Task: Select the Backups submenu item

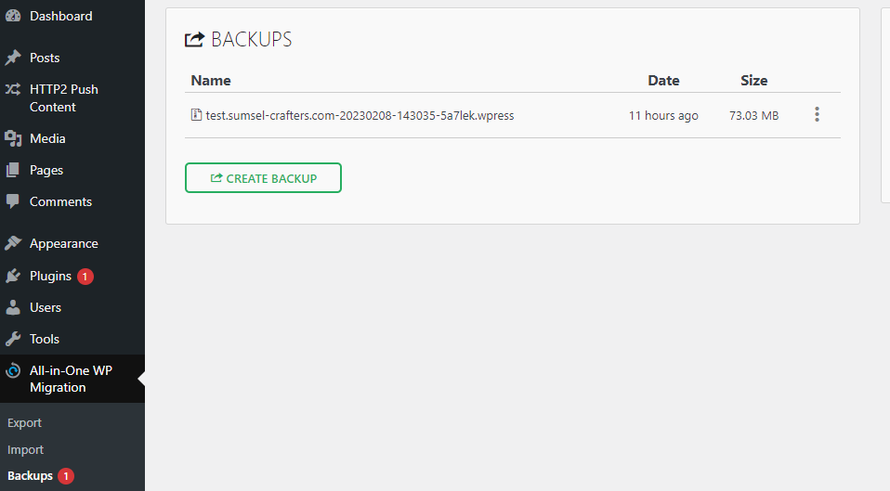Action: (x=30, y=476)
